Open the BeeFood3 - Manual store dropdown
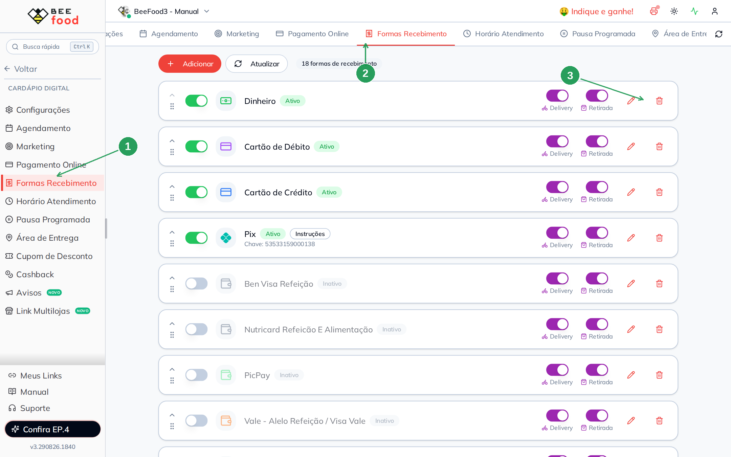731x457 pixels. click(164, 12)
